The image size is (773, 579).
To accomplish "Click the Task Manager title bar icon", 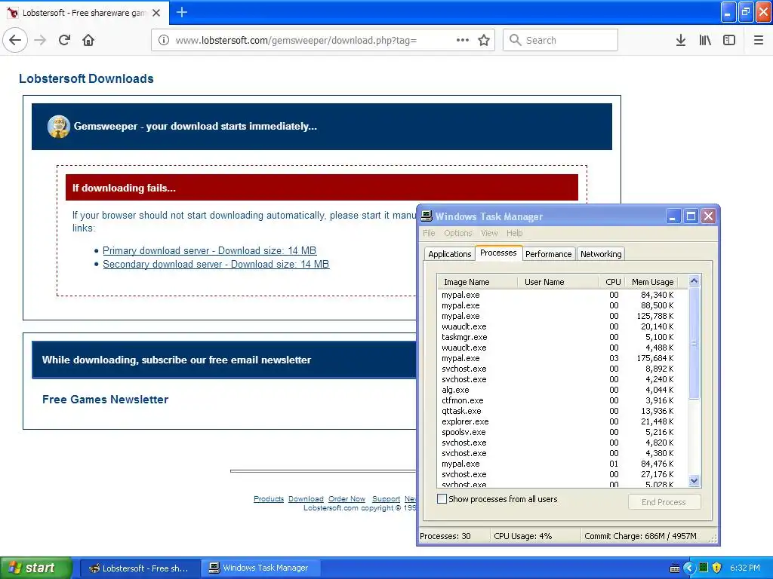I will coord(427,216).
